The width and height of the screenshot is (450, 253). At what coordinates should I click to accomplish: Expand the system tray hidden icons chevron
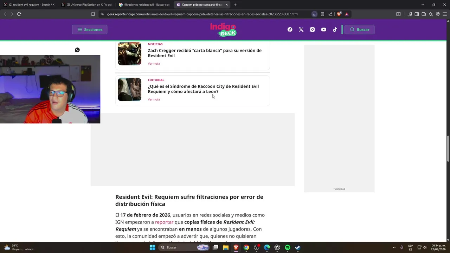coord(394,247)
